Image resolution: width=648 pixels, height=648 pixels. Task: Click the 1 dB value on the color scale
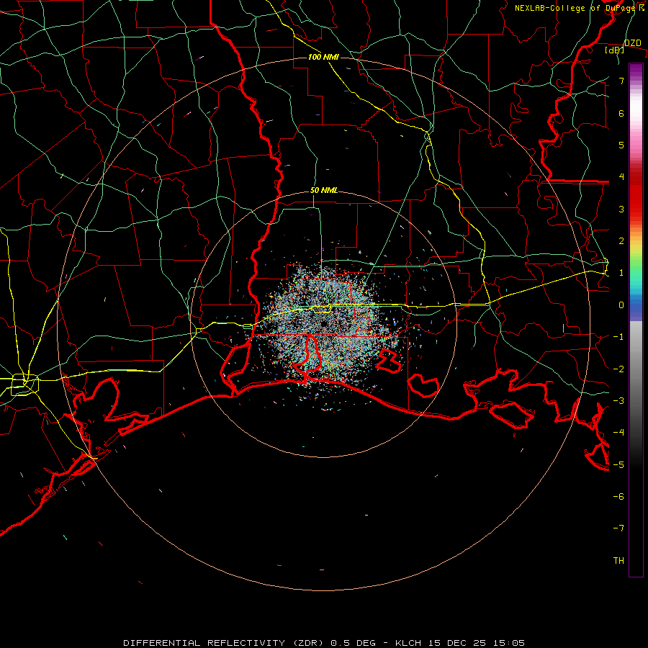click(621, 273)
